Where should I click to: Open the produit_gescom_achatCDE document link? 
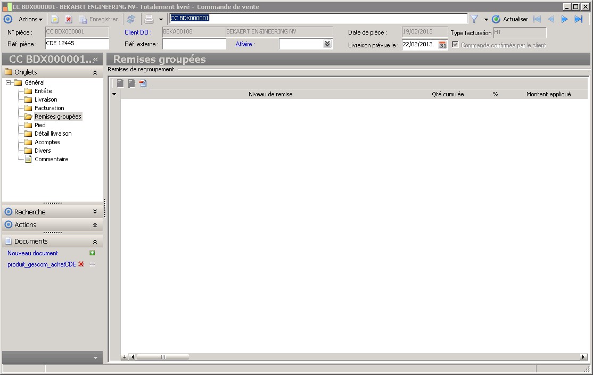coord(42,264)
